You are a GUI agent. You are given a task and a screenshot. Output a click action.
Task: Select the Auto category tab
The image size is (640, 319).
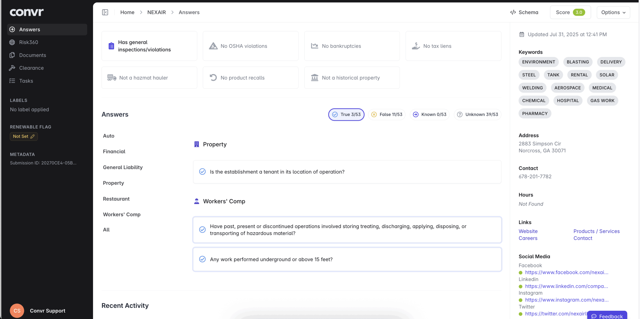click(108, 136)
